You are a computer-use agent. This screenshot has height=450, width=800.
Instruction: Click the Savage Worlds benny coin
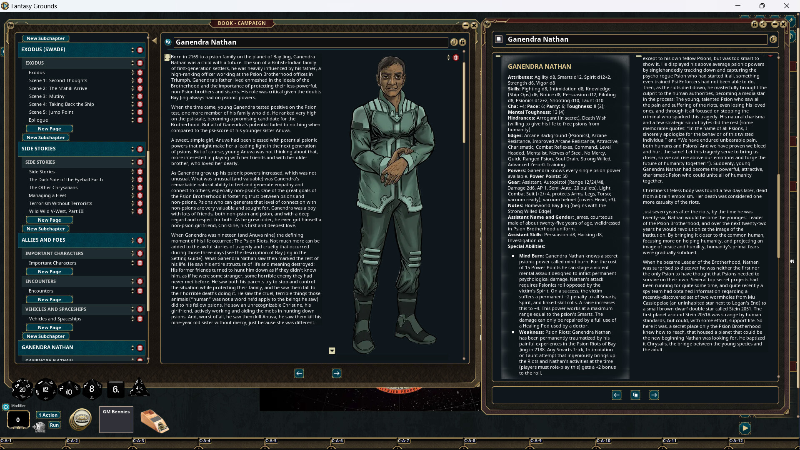click(x=81, y=420)
